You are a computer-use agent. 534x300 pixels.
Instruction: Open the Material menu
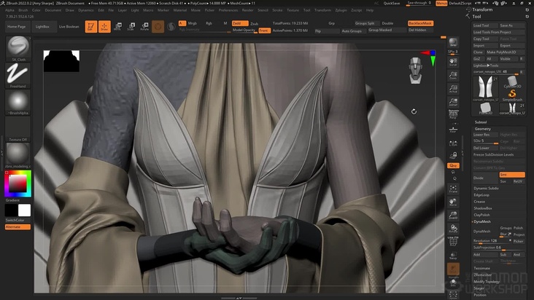point(179,10)
